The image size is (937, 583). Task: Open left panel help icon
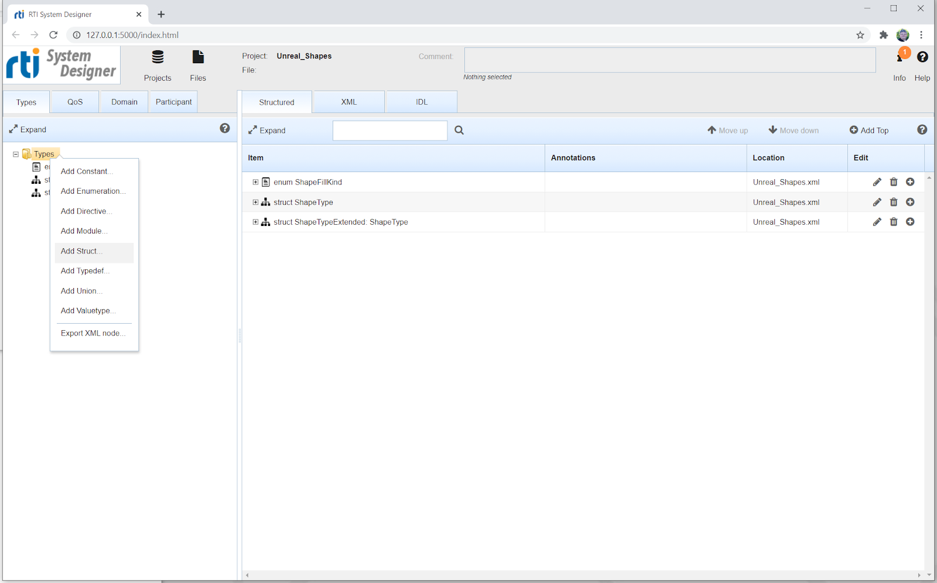[x=225, y=128]
